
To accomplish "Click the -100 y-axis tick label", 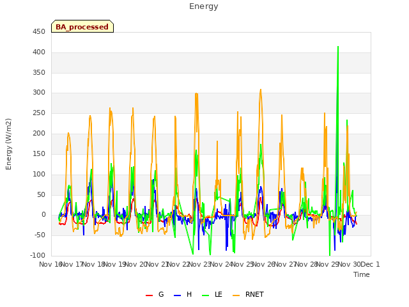I will pyautogui.click(x=38, y=255).
